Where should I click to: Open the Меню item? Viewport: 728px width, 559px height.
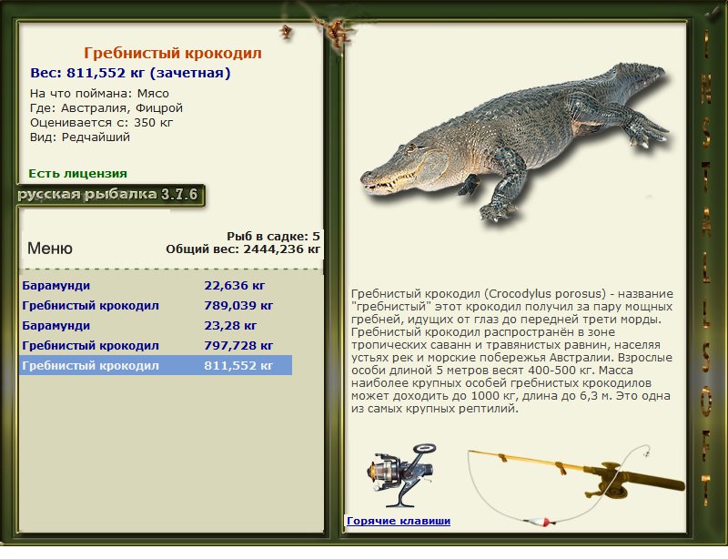pos(50,249)
